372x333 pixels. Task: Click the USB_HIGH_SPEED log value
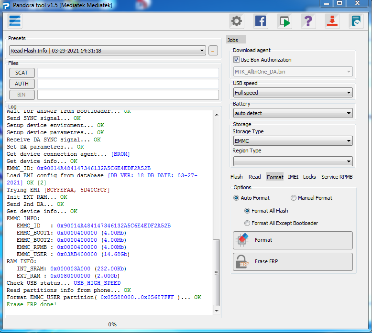[97, 283]
